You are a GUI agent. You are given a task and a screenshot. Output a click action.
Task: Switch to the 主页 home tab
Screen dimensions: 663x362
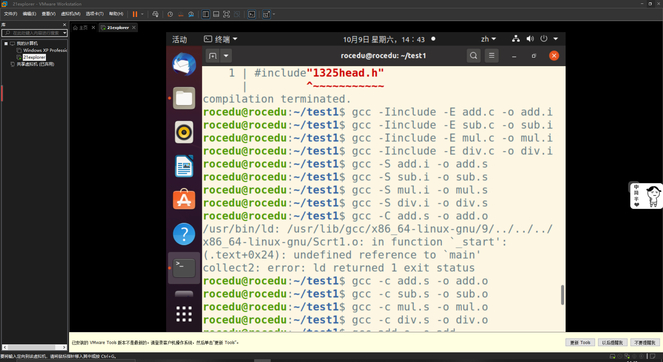[80, 28]
